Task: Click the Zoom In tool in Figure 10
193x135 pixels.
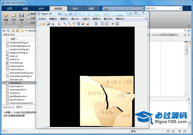Action: [65, 24]
